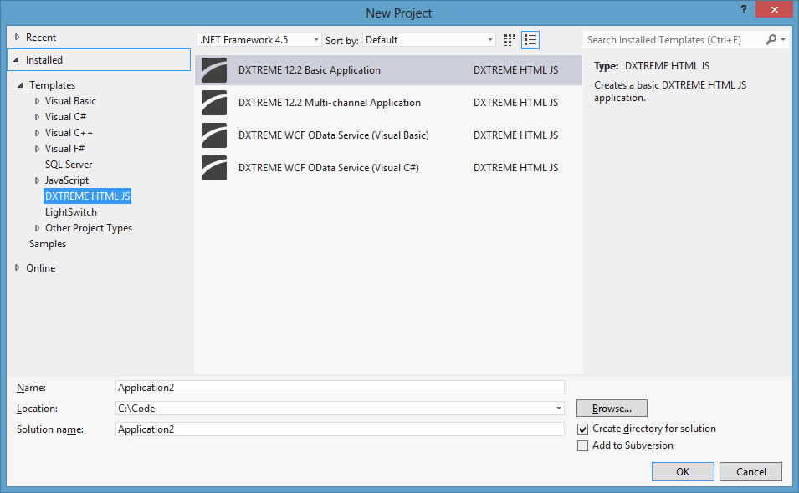
Task: Open the .NET Framework 4.5 dropdown
Action: tap(259, 39)
